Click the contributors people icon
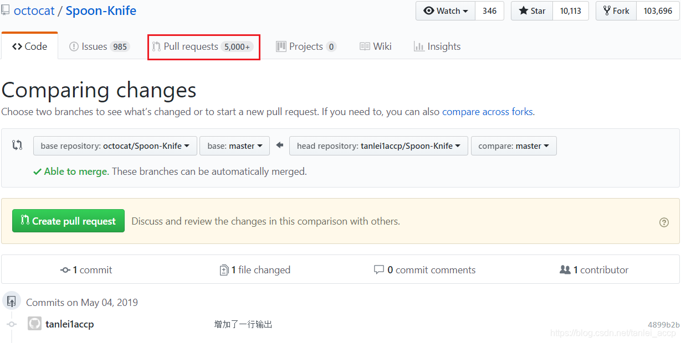 (565, 270)
